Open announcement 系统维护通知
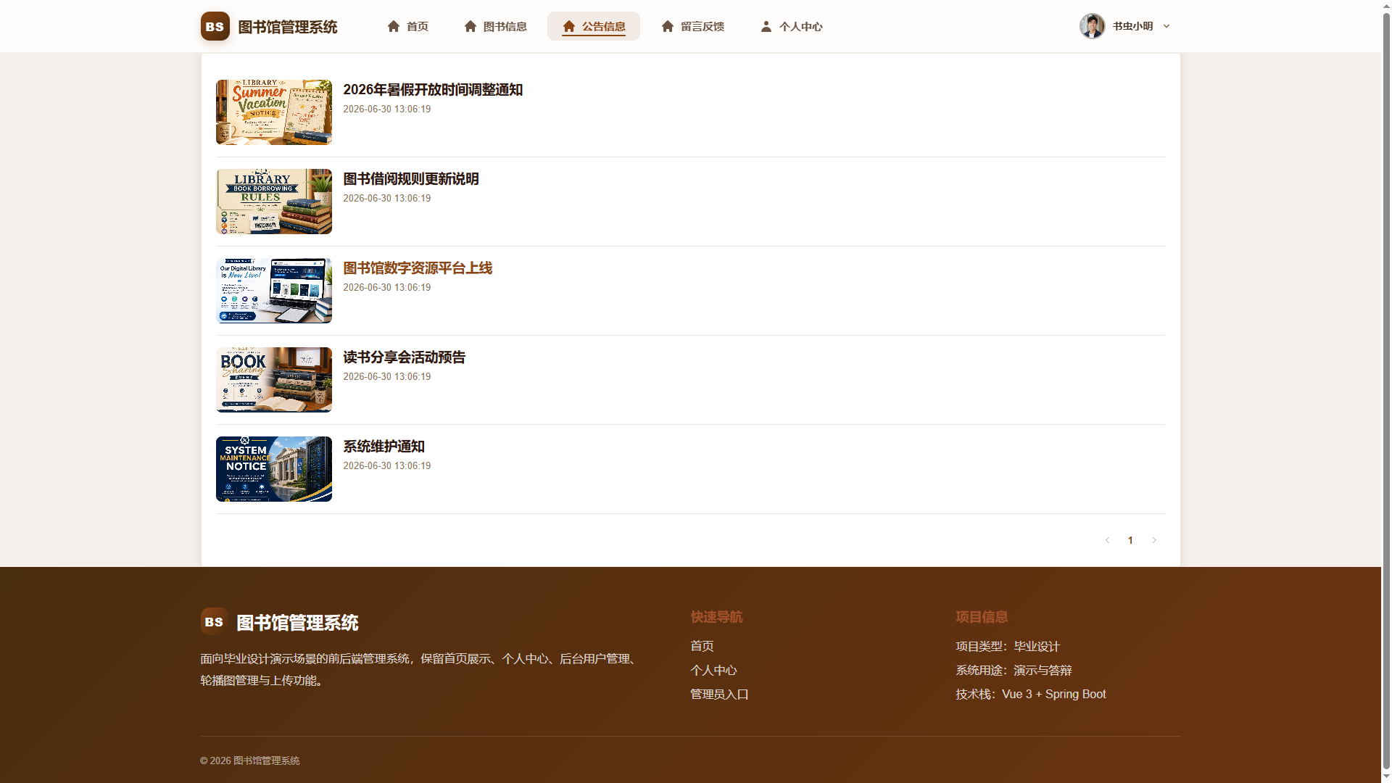 (384, 447)
